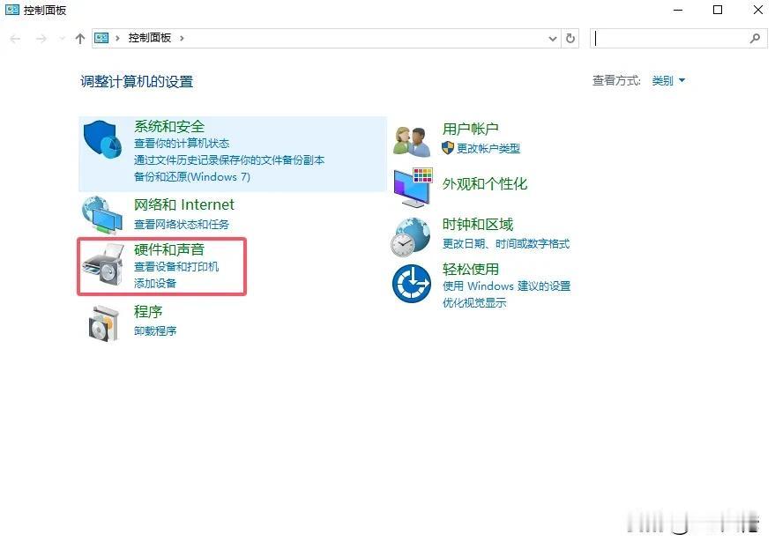Image resolution: width=775 pixels, height=549 pixels.
Task: Click the Programs disc box icon
Action: [x=104, y=323]
